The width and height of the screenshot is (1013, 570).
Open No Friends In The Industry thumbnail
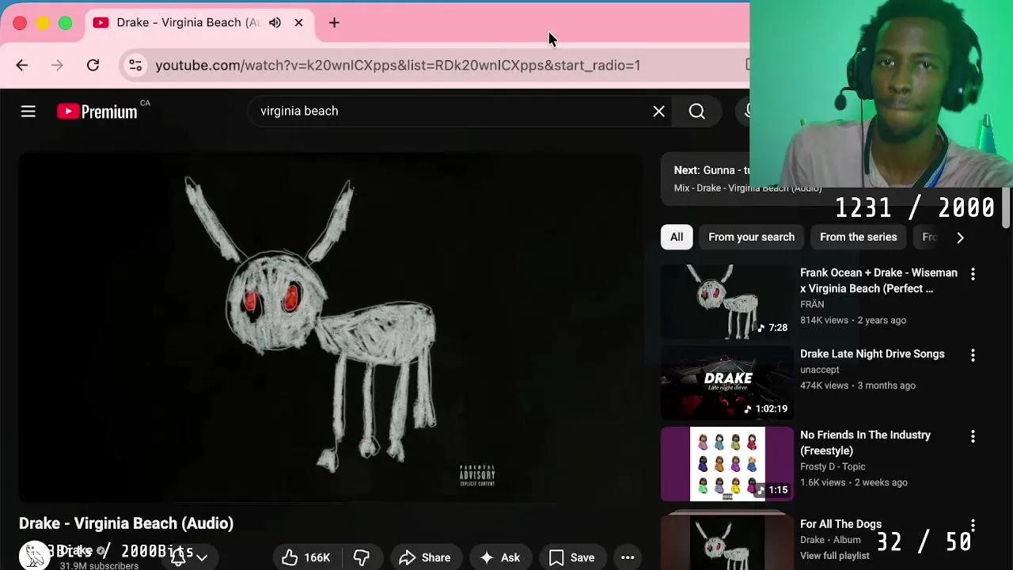click(x=727, y=464)
